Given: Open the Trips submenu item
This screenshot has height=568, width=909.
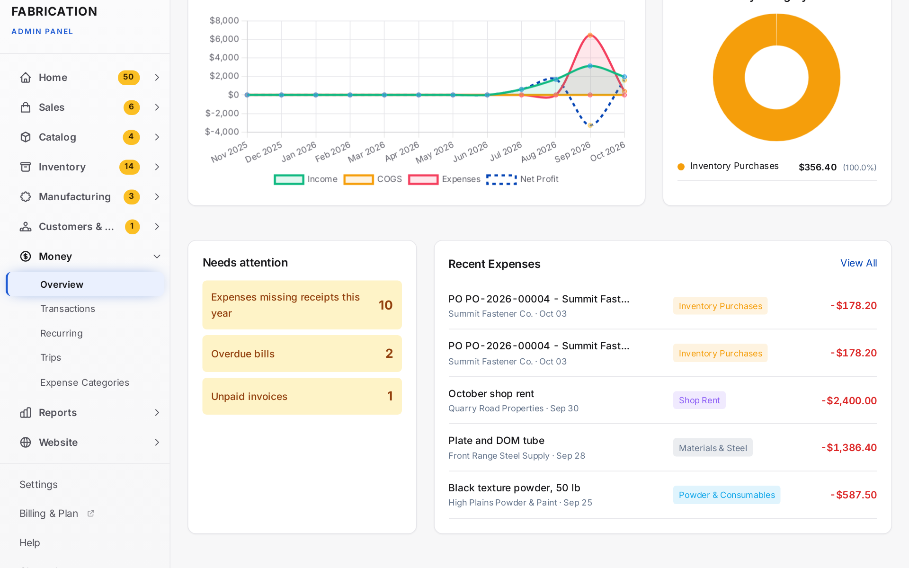Looking at the screenshot, I should pyautogui.click(x=51, y=357).
